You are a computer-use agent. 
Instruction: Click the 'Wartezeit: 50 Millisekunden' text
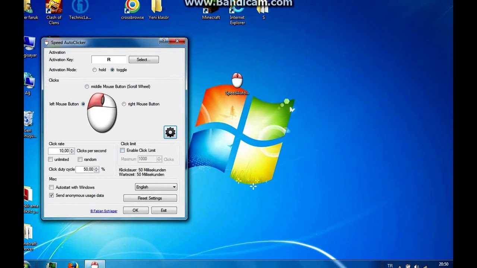[x=142, y=174]
